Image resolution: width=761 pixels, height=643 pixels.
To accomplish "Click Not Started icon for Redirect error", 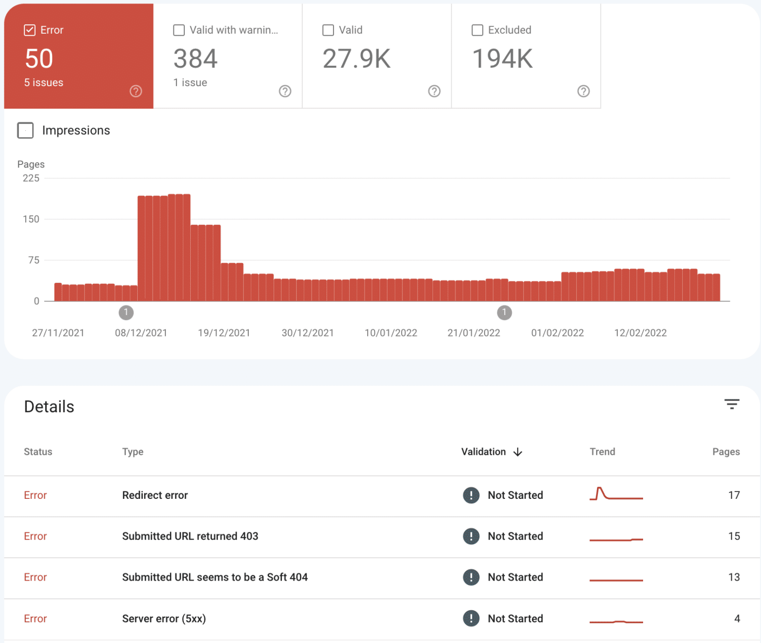I will [471, 495].
